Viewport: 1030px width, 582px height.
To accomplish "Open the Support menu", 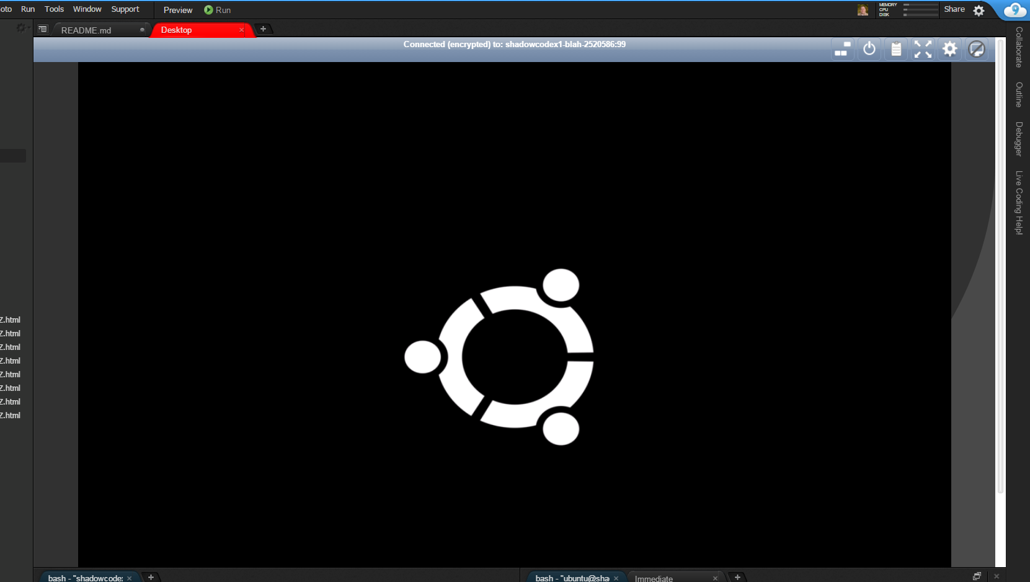I will click(125, 9).
